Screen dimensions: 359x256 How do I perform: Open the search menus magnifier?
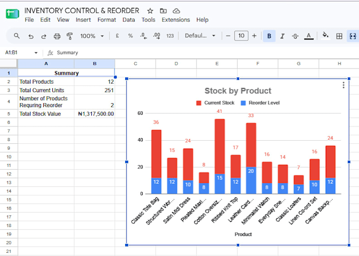[x=17, y=36]
